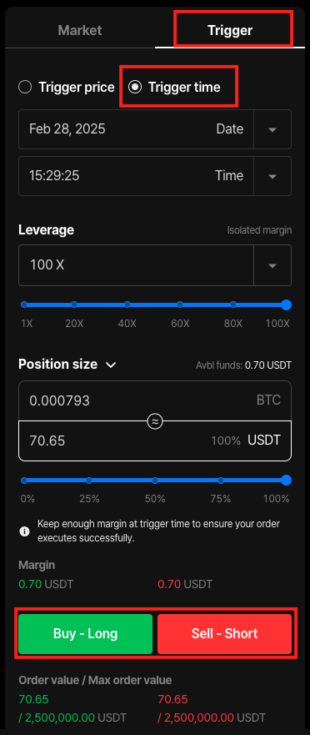Click the info icon beside margin notice

point(24,531)
